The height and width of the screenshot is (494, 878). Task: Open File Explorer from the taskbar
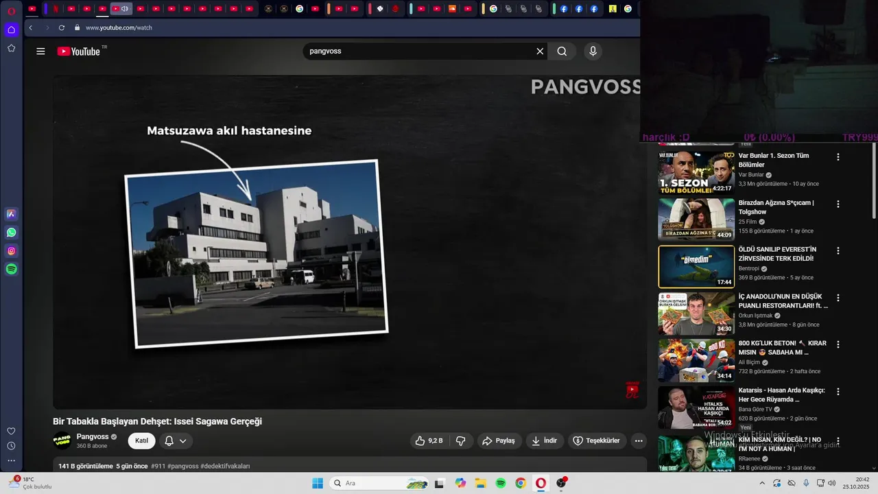coord(480,483)
